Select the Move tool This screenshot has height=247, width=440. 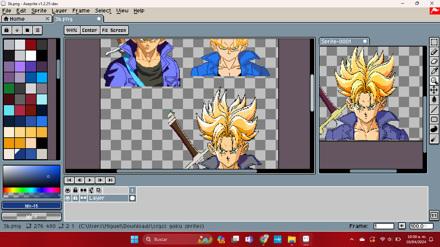(434, 90)
